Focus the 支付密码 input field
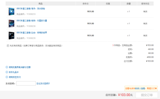 click(26, 83)
